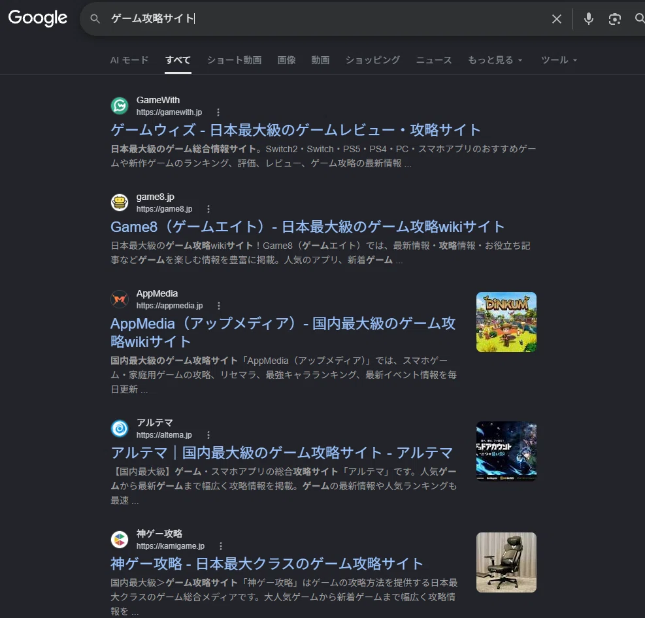Screen dimensions: 645x618
Task: Open the ニュース tab
Action: coord(433,60)
